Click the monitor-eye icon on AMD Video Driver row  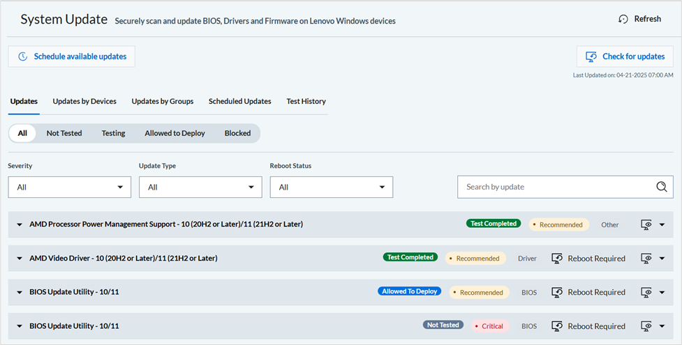[x=646, y=258]
